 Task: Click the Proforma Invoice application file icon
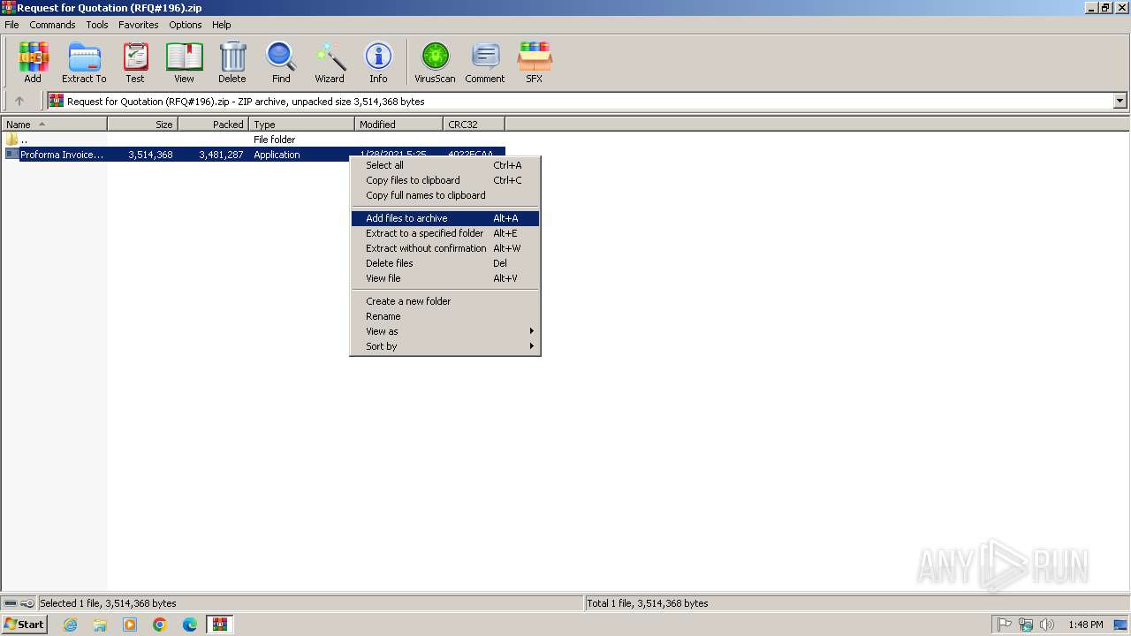pos(11,155)
